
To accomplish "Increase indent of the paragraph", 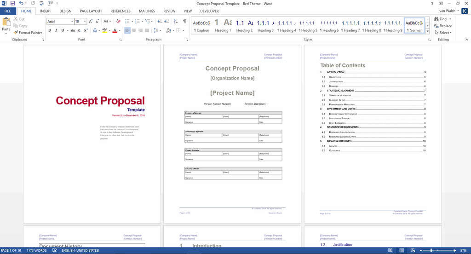I will click(167, 21).
